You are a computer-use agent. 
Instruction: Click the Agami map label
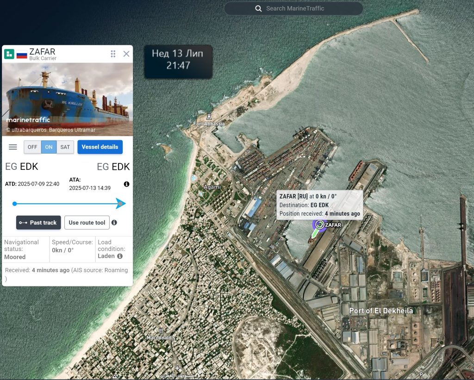click(x=212, y=187)
